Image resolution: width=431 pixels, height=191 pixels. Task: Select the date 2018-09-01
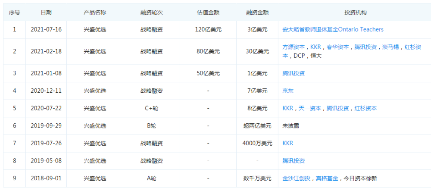pyautogui.click(x=46, y=178)
